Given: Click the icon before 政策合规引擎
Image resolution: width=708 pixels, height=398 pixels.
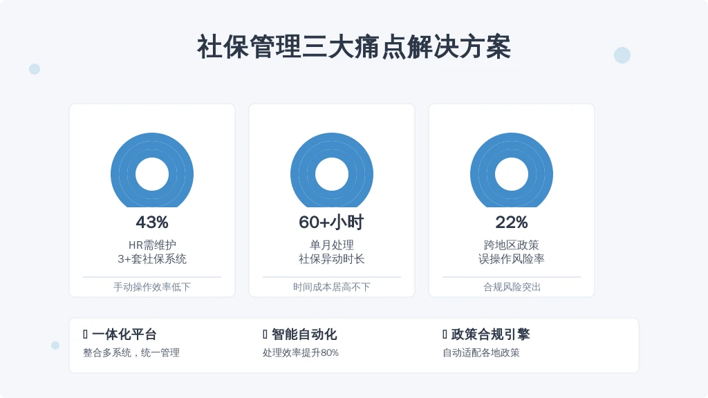Looking at the screenshot, I should [x=445, y=334].
